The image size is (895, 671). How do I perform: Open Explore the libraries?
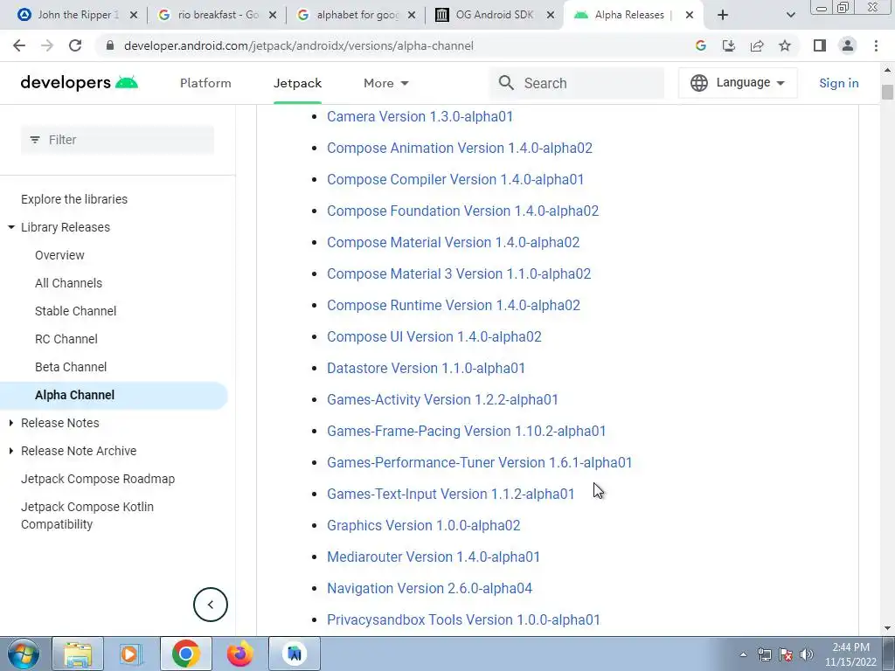click(x=74, y=199)
